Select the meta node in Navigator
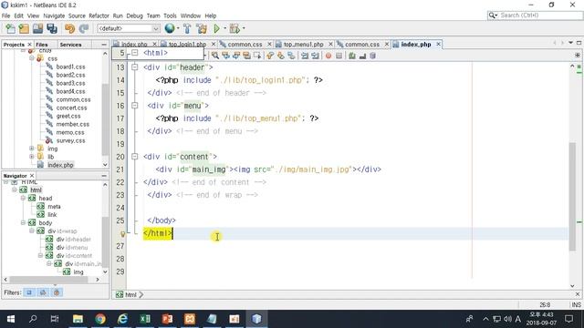This screenshot has height=328, width=584. pyautogui.click(x=54, y=207)
